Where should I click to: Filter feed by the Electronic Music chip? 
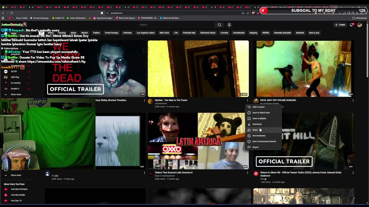point(208,33)
